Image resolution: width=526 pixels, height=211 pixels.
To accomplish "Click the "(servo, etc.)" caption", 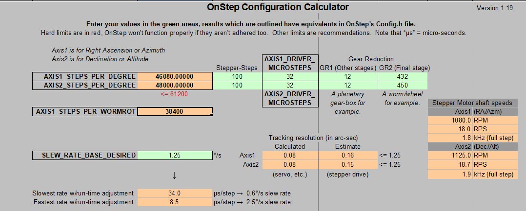I will [x=290, y=174].
